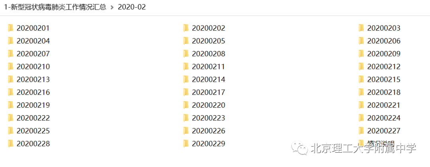This screenshot has height=167, width=430.
Task: Go to 1-新型冠状病毒肺炎工作情况汇总 breadcrumb
Action: 55,8
